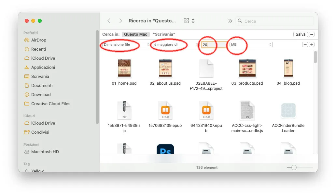Switch search scope to Questo Mac
The width and height of the screenshot is (336, 196).
(x=135, y=34)
